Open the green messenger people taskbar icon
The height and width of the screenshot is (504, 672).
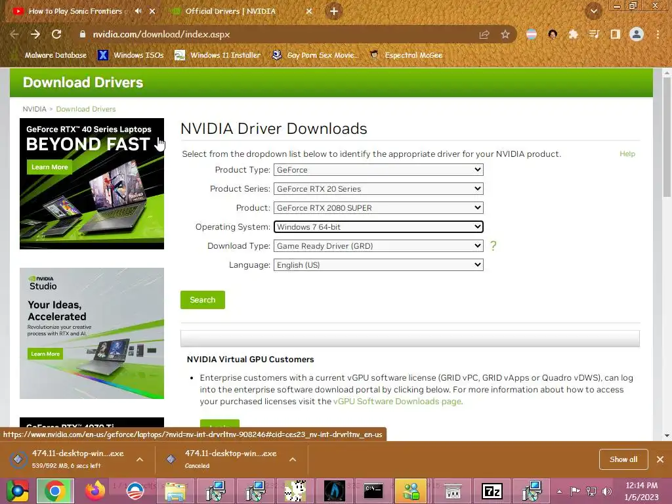tap(411, 491)
